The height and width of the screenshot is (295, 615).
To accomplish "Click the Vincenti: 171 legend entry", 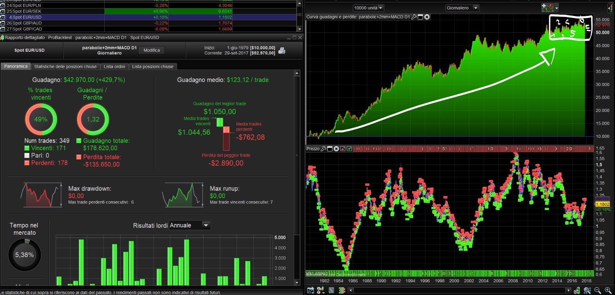I will pos(45,148).
